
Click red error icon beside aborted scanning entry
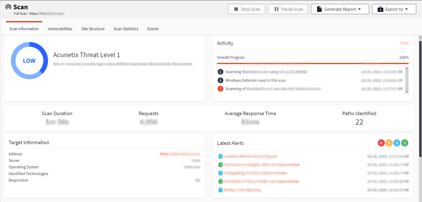[x=220, y=89]
